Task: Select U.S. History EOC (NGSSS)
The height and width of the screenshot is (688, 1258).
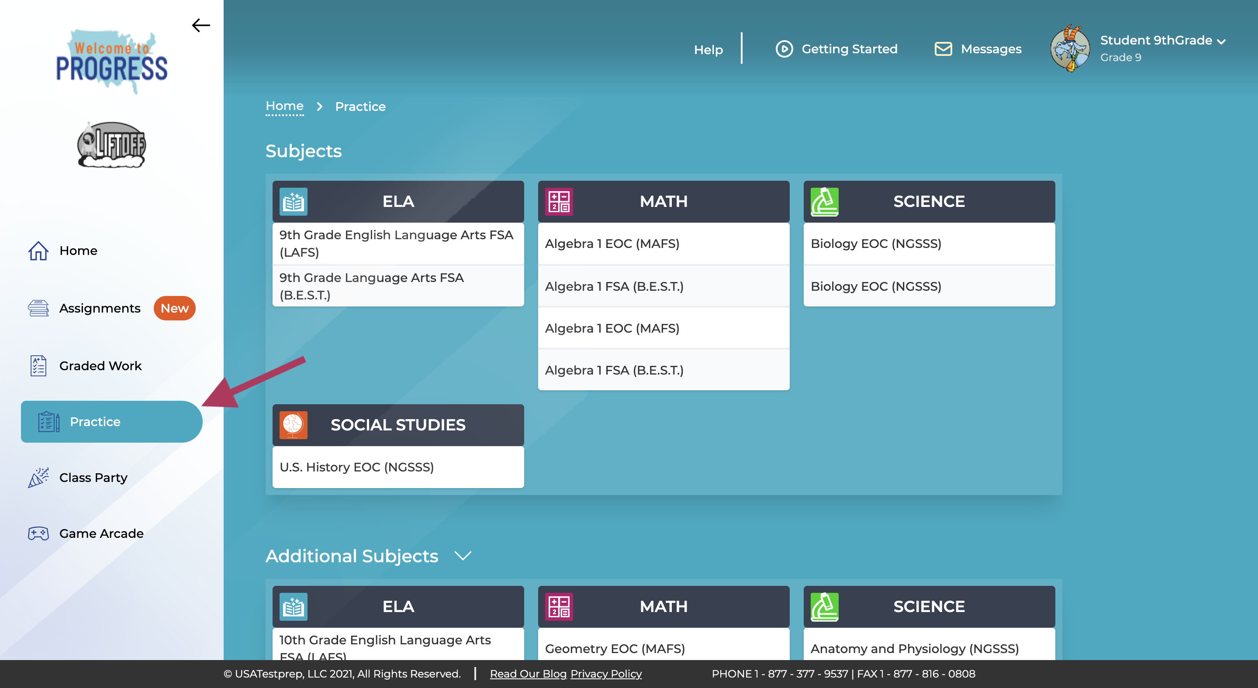Action: [x=356, y=467]
